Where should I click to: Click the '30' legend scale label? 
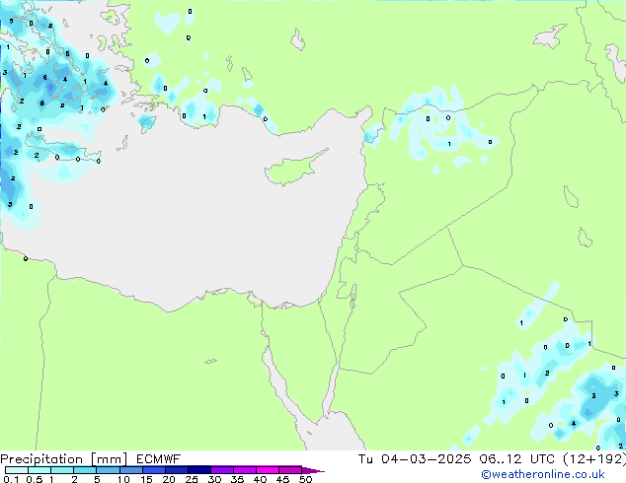tap(214, 479)
